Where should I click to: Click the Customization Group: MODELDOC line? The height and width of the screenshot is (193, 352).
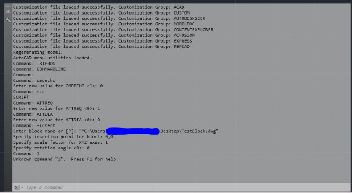104,24
